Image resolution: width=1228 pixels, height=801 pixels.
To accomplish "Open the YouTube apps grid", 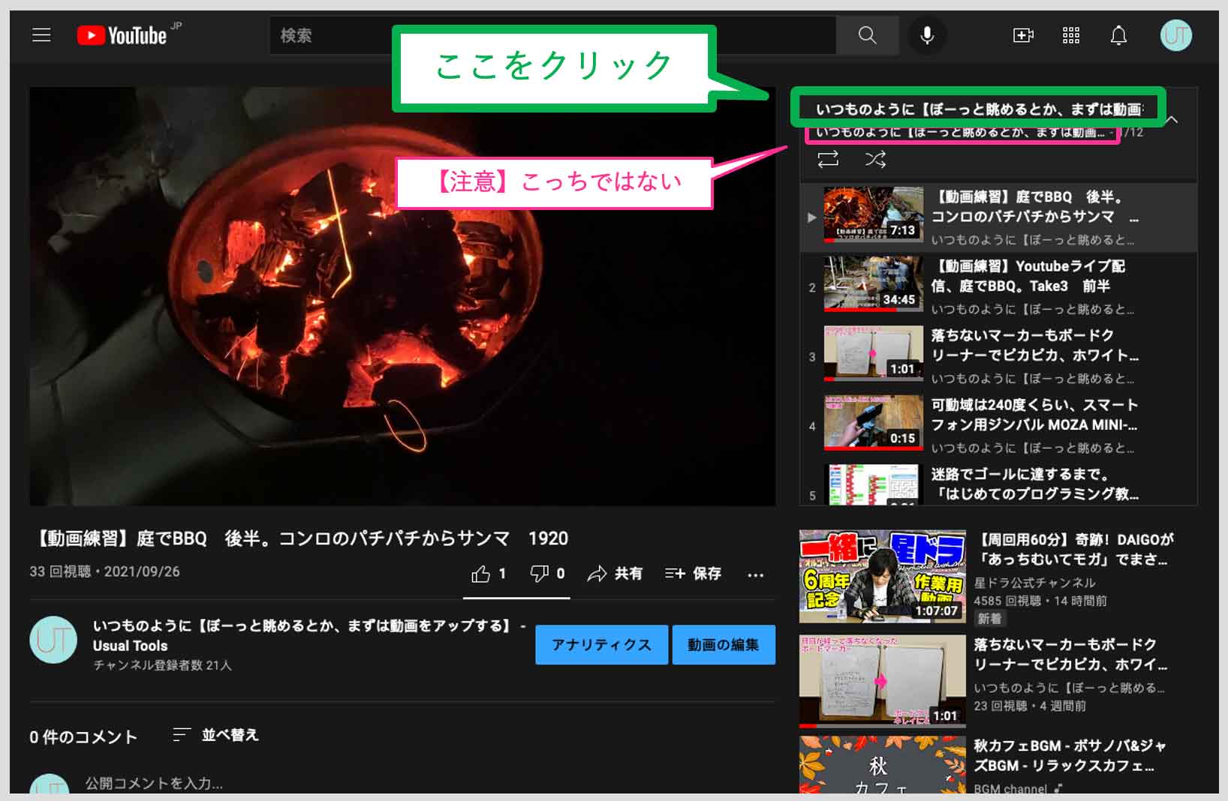I will point(1071,35).
